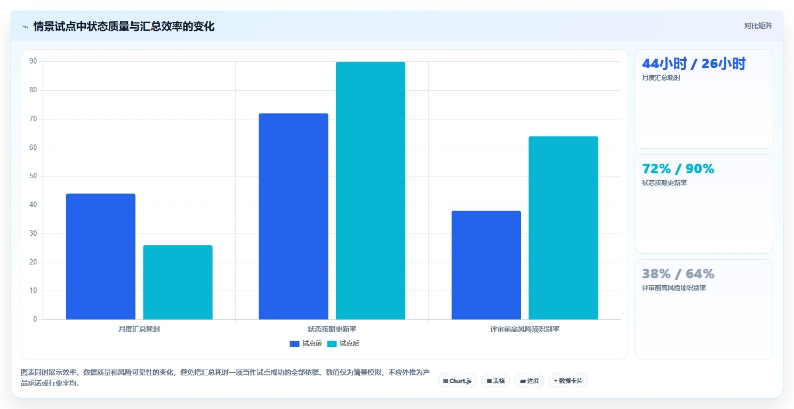Click the 72% / 90% card value
Image resolution: width=794 pixels, height=409 pixels.
pos(678,169)
